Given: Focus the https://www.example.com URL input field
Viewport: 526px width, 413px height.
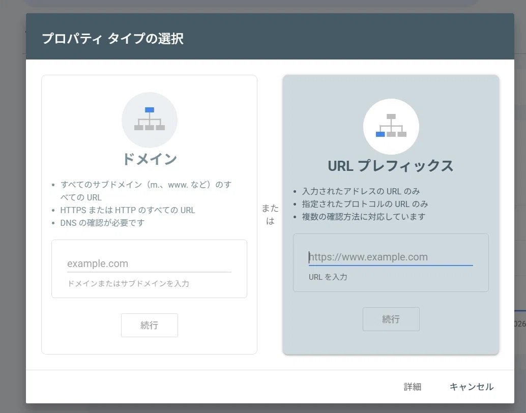Looking at the screenshot, I should (x=391, y=257).
